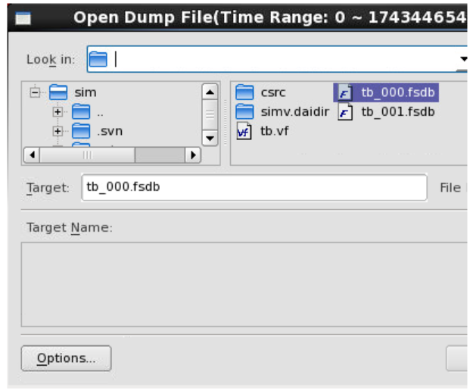Image resolution: width=473 pixels, height=390 pixels.
Task: Select the .svn label in tree
Action: pos(110,131)
